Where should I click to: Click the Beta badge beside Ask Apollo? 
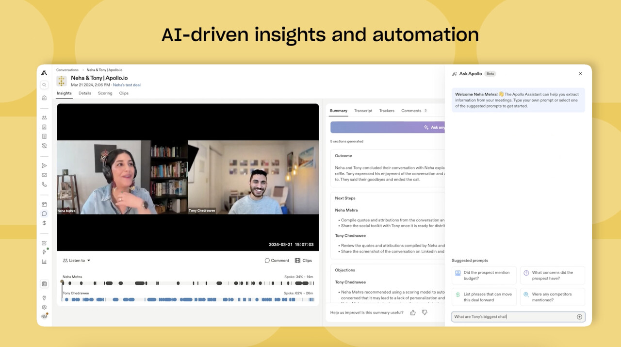[490, 74]
